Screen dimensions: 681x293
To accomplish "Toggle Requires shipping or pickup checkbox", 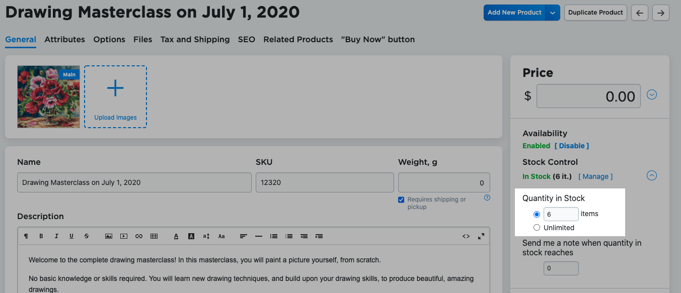I will (401, 200).
